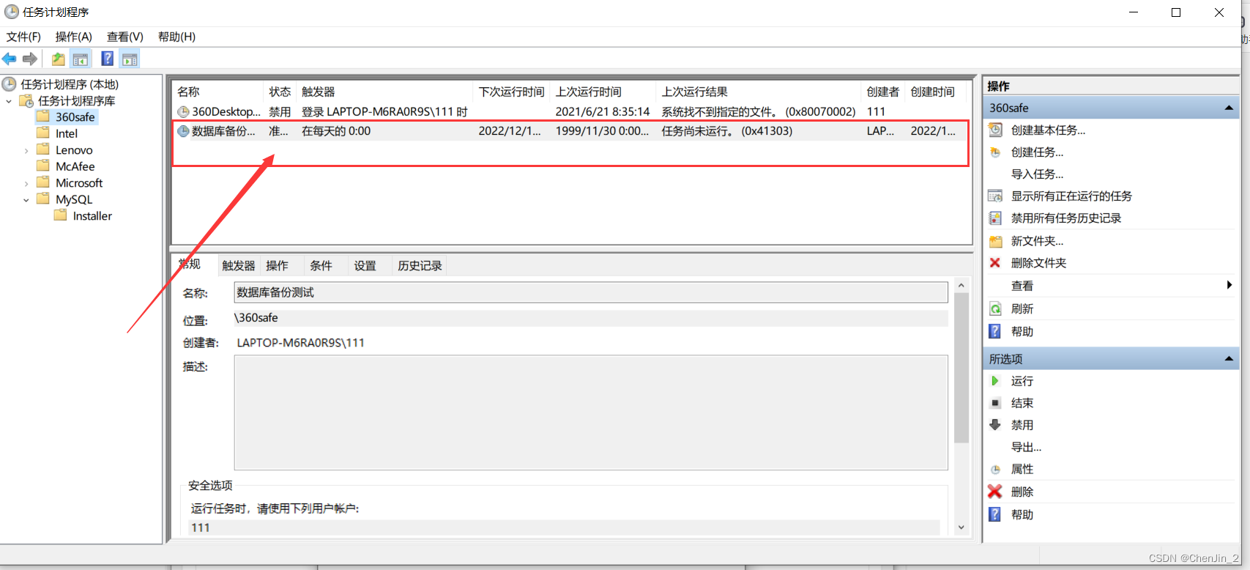Click the 导入任务... action link
1250x570 pixels.
tap(1037, 174)
